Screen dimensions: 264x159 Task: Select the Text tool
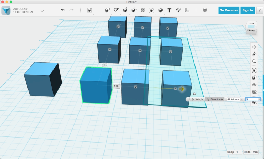pos(169,10)
